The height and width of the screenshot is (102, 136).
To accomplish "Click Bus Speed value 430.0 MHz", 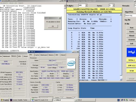I will (x=45, y=90).
